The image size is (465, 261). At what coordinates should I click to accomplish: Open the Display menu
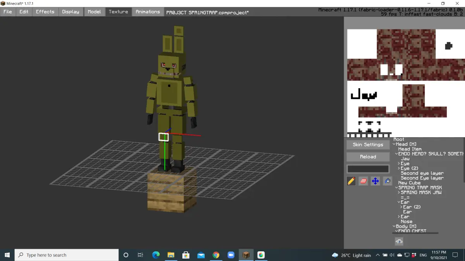pyautogui.click(x=71, y=12)
